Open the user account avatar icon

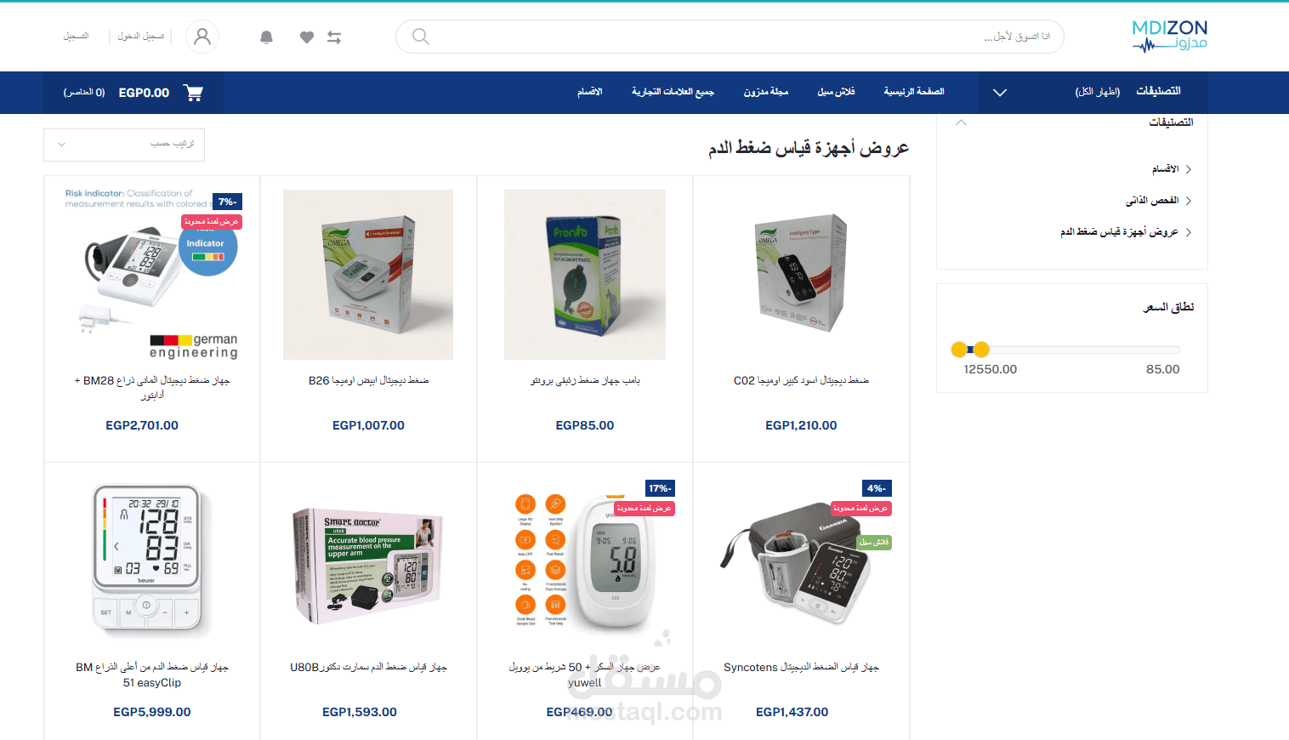[202, 37]
